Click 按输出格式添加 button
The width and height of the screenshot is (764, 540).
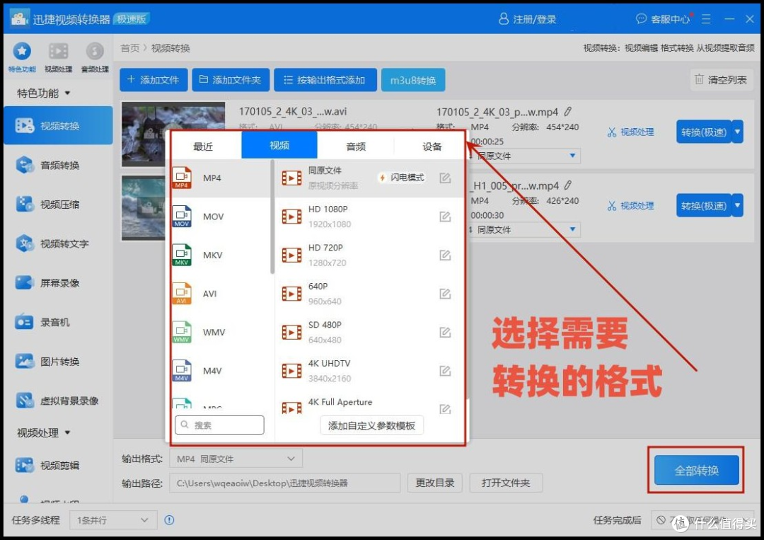[325, 79]
